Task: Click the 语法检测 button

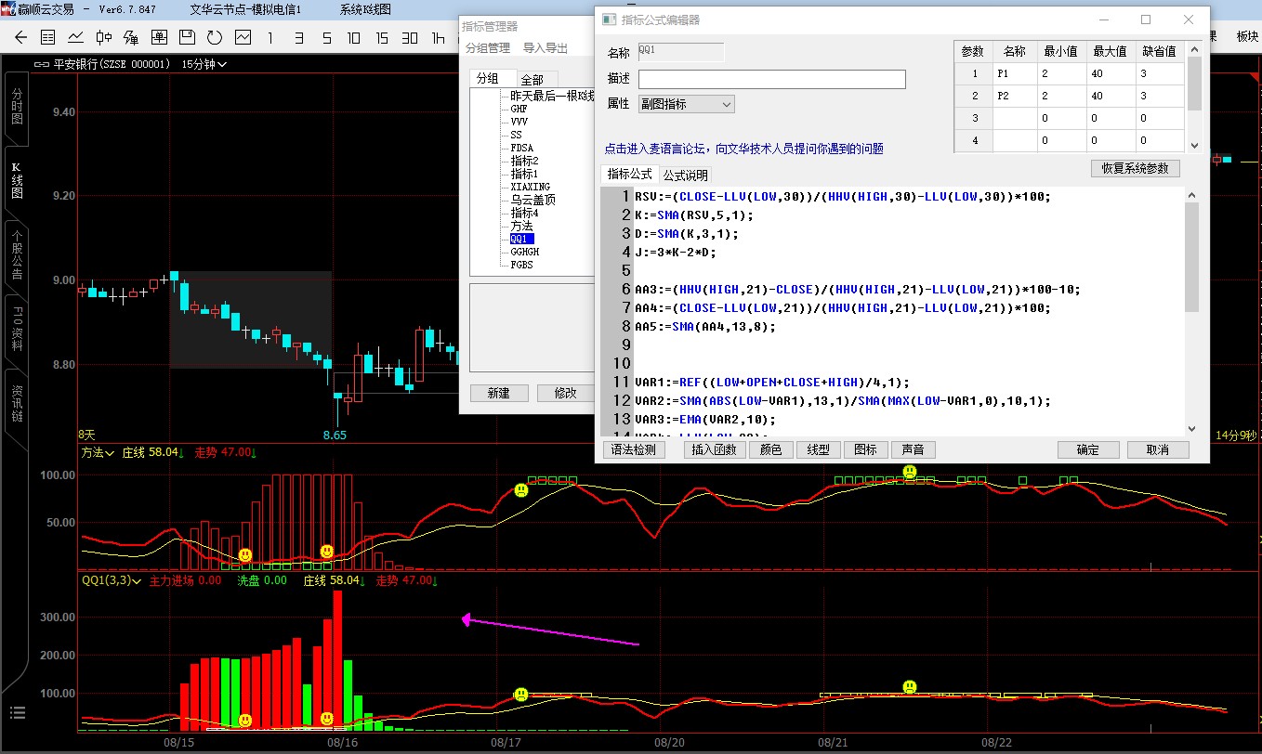Action: [x=636, y=449]
